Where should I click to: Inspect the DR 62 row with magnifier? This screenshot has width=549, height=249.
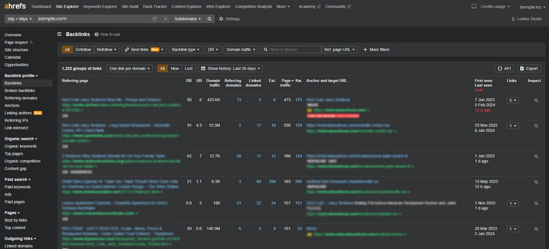(536, 156)
